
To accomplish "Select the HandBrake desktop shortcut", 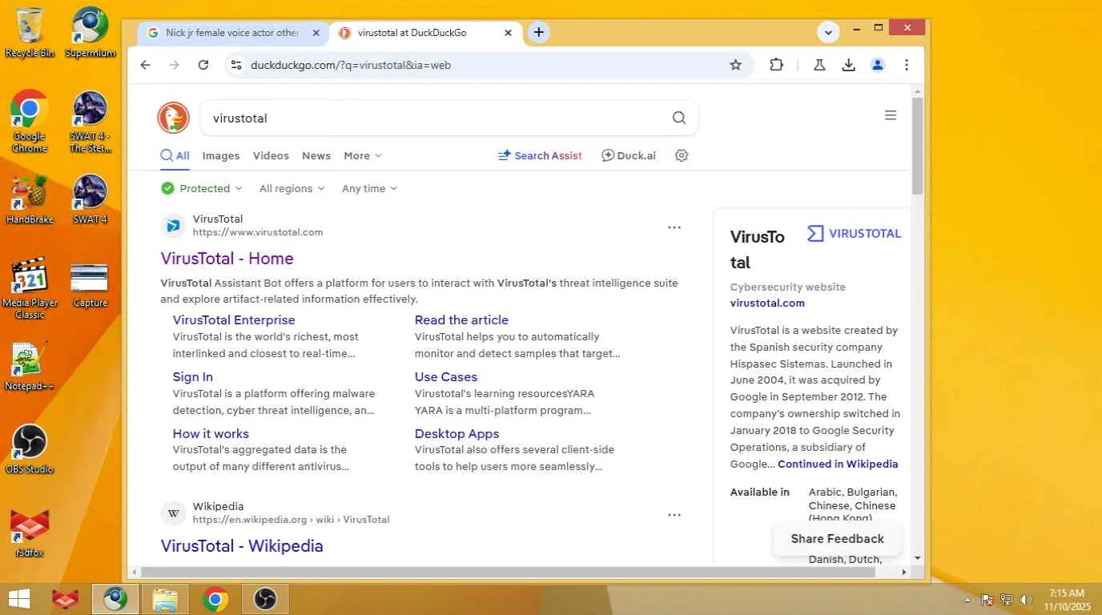I will coord(30,199).
